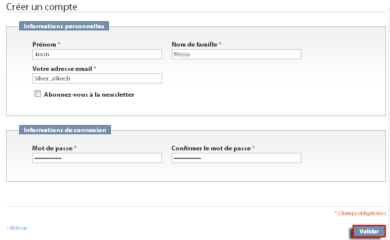Go back via the « Retour link
Image resolution: width=390 pixels, height=240 pixels.
[x=17, y=228]
